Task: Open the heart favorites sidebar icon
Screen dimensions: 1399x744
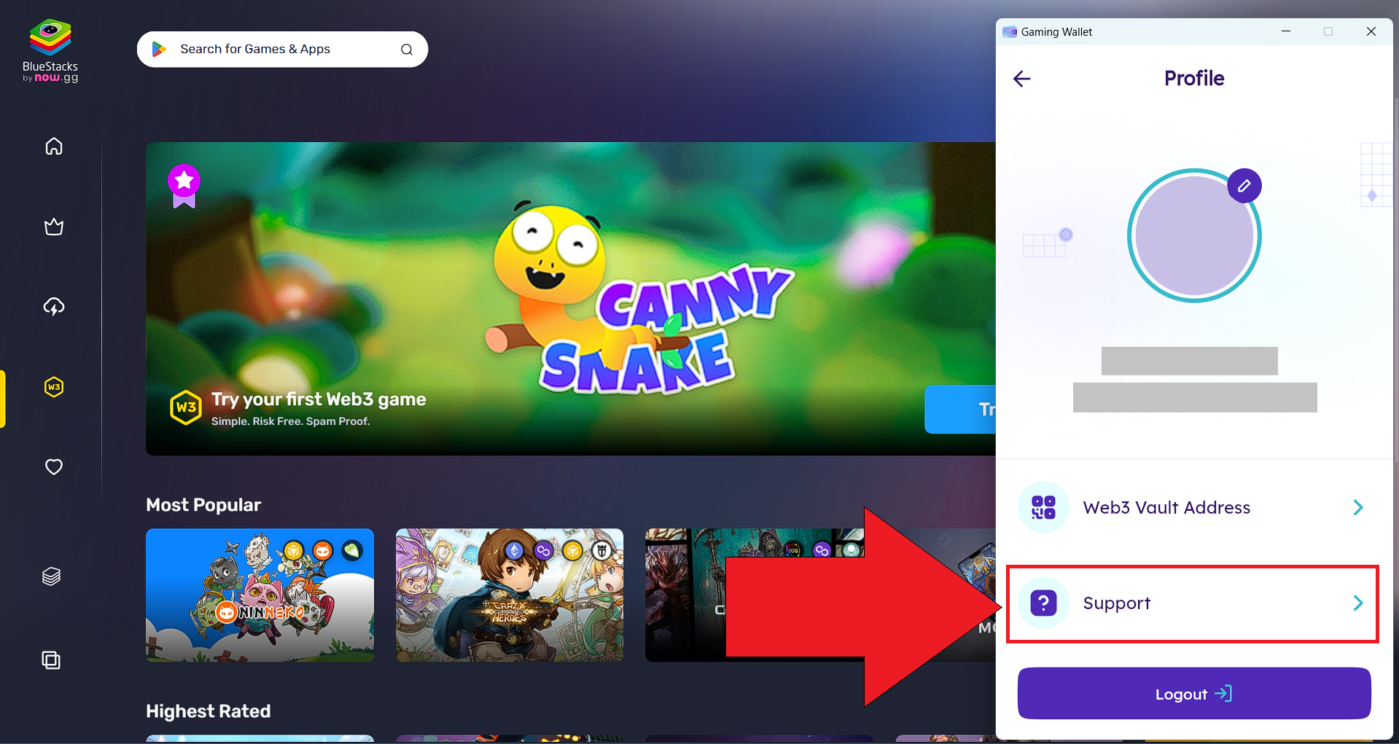Action: [54, 466]
